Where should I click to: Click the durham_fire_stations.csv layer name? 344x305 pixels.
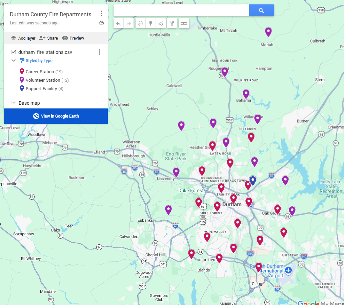coord(45,52)
